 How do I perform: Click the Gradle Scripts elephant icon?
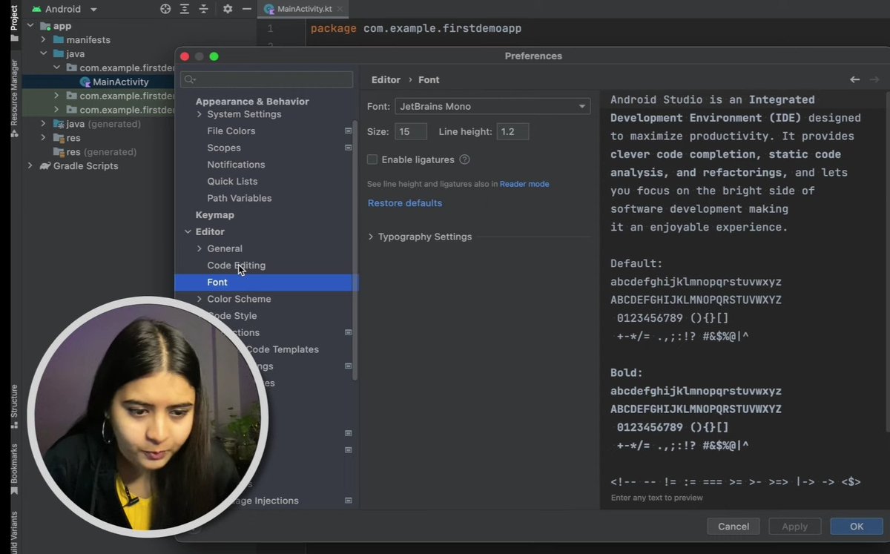44,165
